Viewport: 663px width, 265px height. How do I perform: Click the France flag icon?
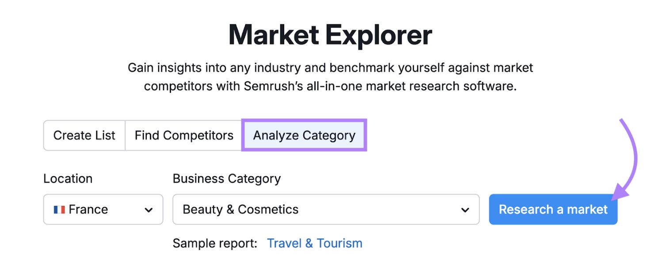59,209
